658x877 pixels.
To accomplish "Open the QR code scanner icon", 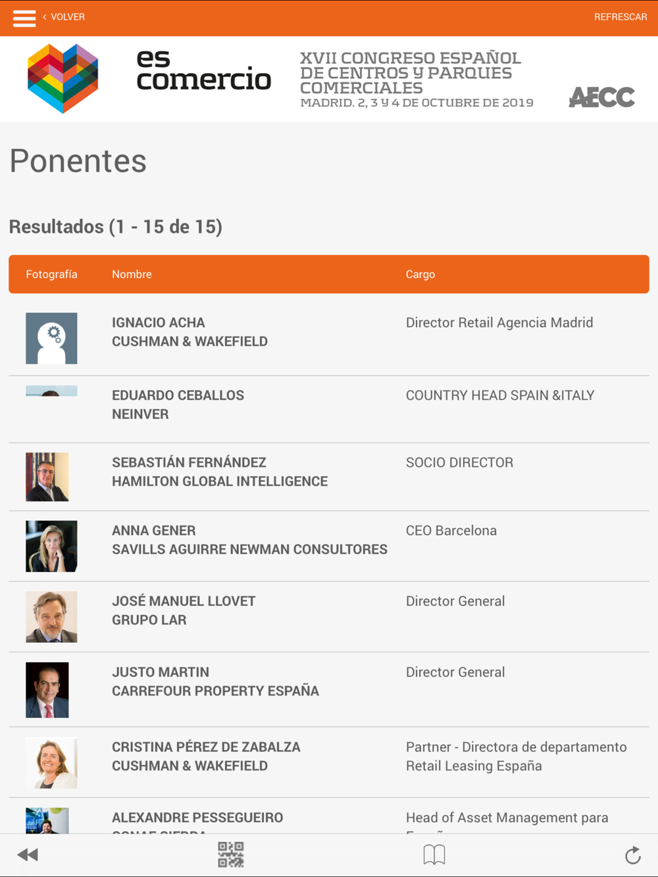I will coord(231,855).
